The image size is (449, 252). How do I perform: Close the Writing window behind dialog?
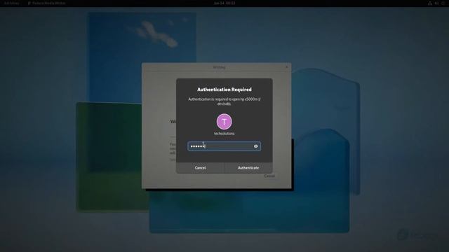pos(287,67)
